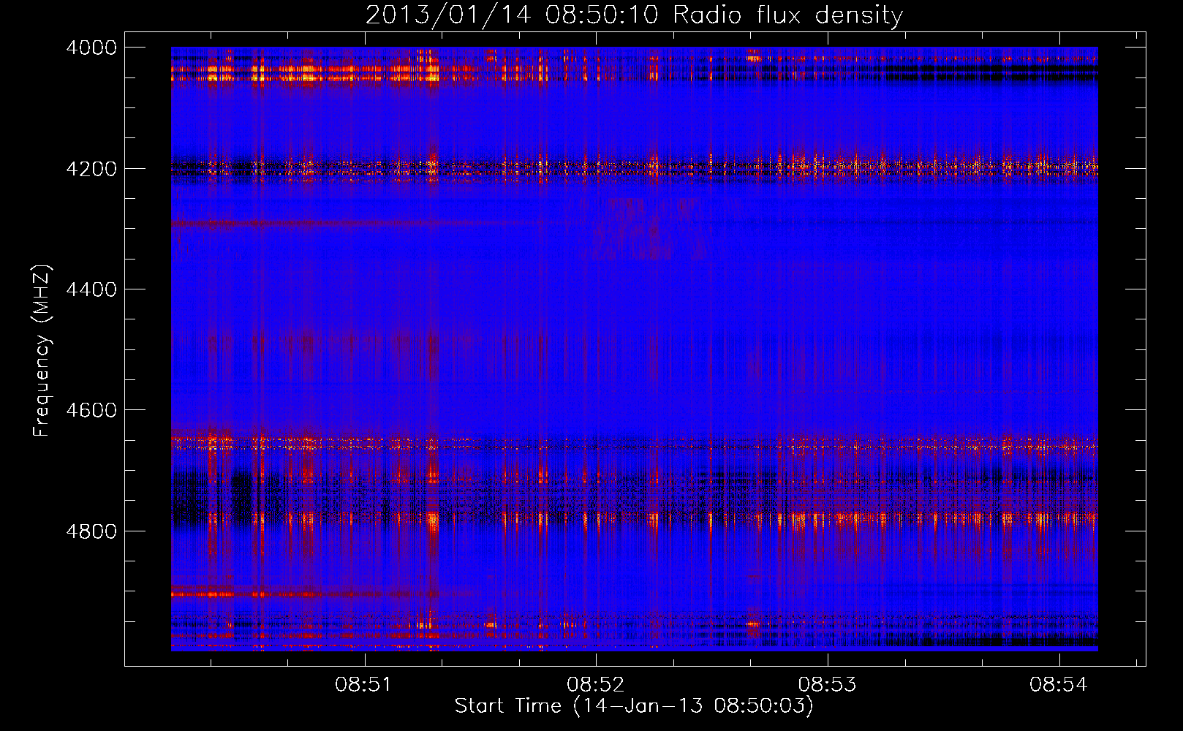1183x731 pixels.
Task: Click the 08:54 time tick label
Action: pos(1059,684)
